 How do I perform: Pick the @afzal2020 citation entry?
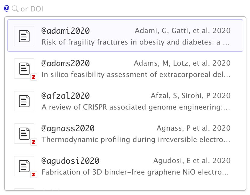[65, 96]
